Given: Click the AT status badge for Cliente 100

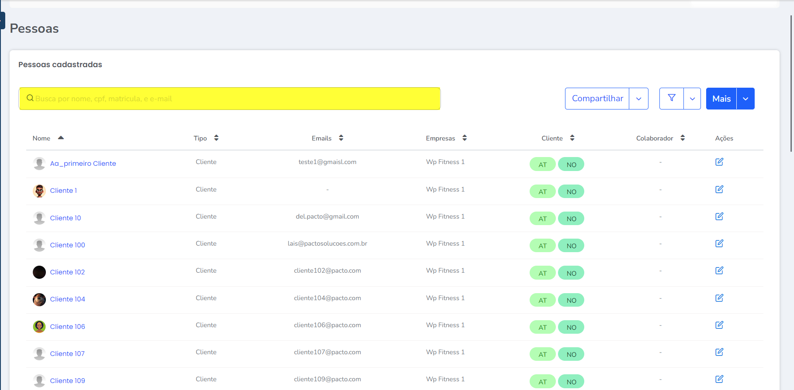Looking at the screenshot, I should (542, 246).
